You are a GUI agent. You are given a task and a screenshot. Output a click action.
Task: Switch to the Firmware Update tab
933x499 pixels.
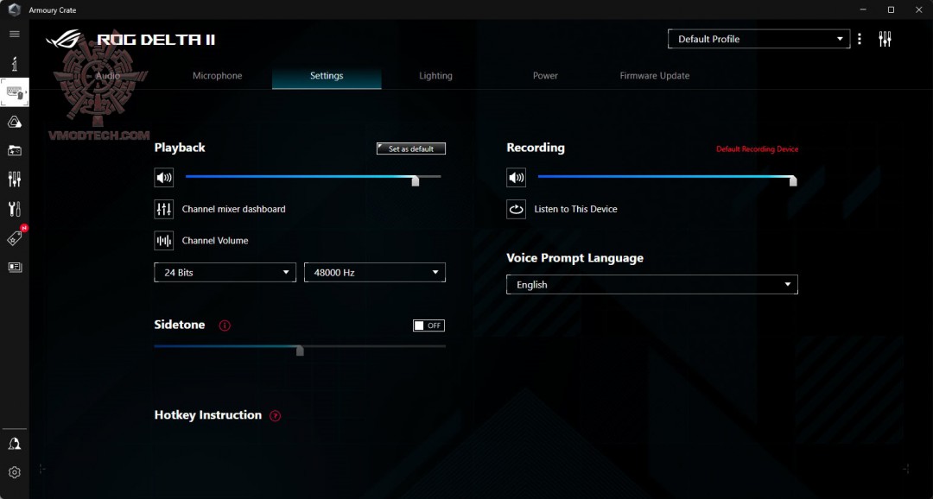pos(655,75)
